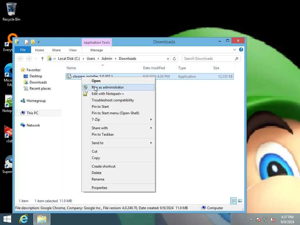Open the Recycle Bin desktop icon

(x=11, y=12)
